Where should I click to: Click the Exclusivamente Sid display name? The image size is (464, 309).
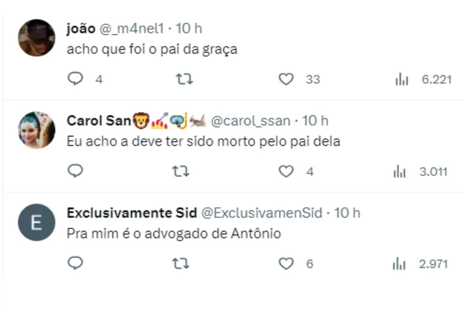click(132, 213)
